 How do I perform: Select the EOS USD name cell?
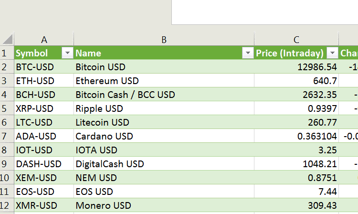coord(164,192)
